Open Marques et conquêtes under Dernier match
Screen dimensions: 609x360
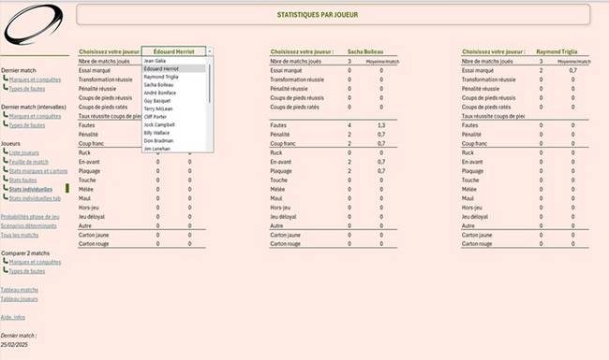pos(35,79)
